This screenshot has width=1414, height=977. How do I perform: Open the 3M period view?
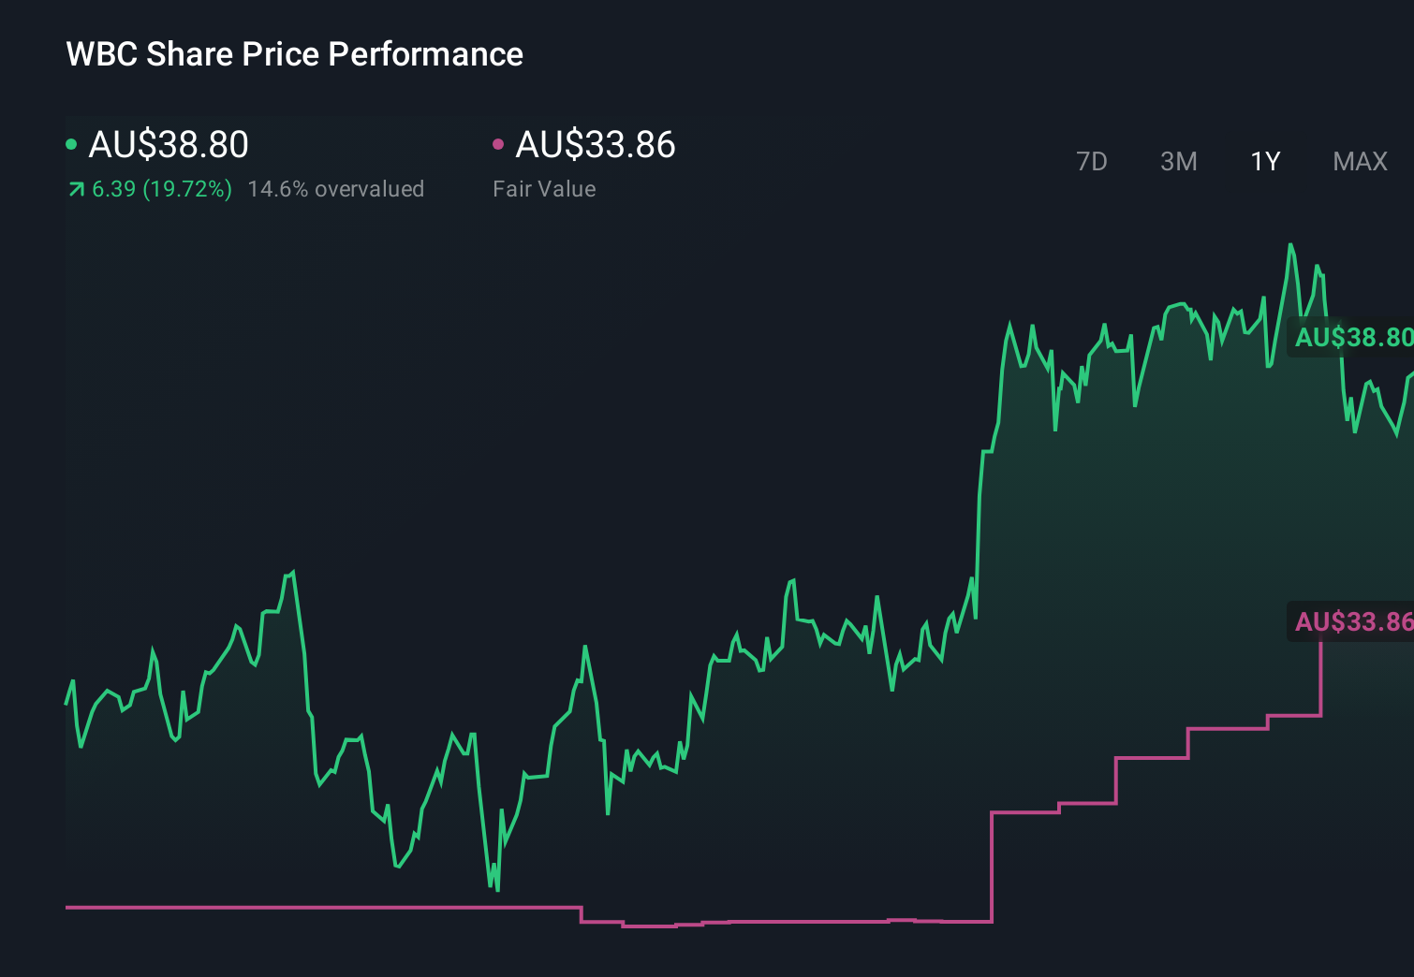pos(1178,161)
